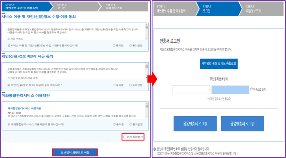This screenshot has width=286, height=158.
Task: Click 개인명의 계좌 및 카드 통합조회 button
Action: (x=219, y=64)
